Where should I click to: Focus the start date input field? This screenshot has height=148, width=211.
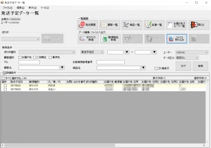[115, 52]
